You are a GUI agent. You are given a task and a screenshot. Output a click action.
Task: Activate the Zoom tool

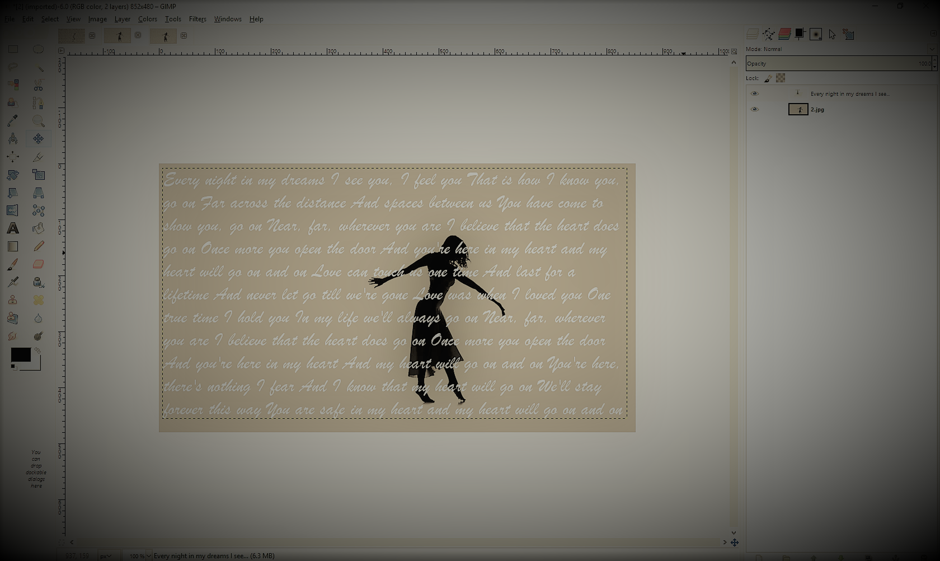click(x=38, y=120)
